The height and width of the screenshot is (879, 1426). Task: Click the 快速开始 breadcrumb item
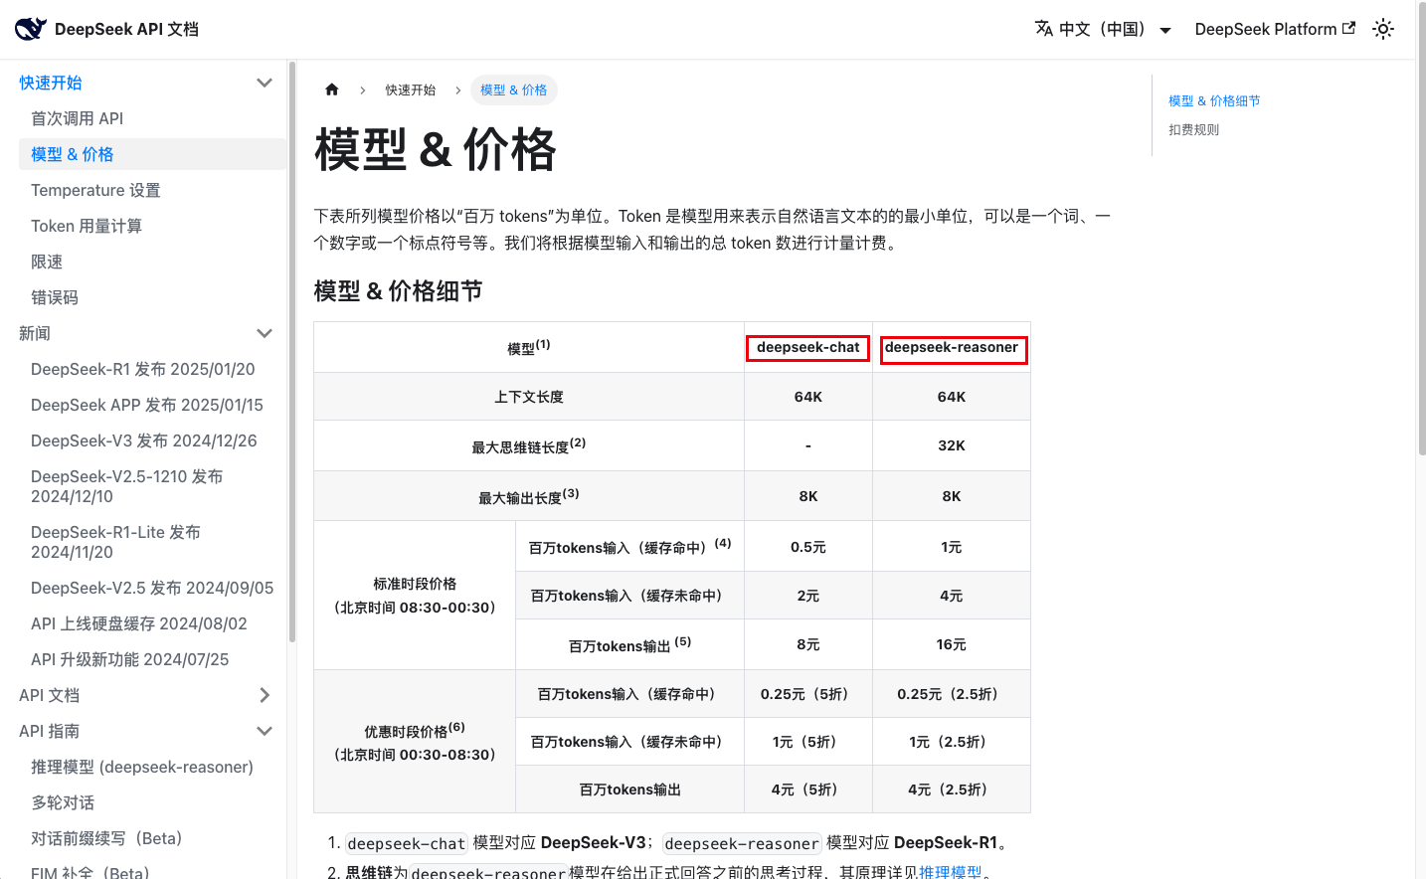tap(411, 89)
